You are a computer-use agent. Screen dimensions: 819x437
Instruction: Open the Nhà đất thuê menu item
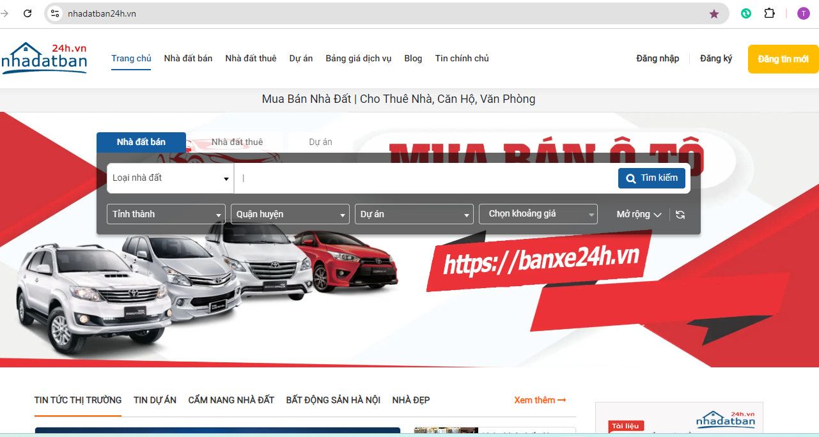click(x=251, y=58)
